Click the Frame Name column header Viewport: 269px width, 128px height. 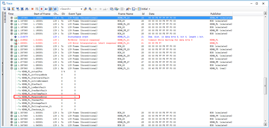coord(129,14)
